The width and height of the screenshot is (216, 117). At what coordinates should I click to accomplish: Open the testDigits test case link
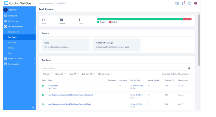click(x=69, y=104)
